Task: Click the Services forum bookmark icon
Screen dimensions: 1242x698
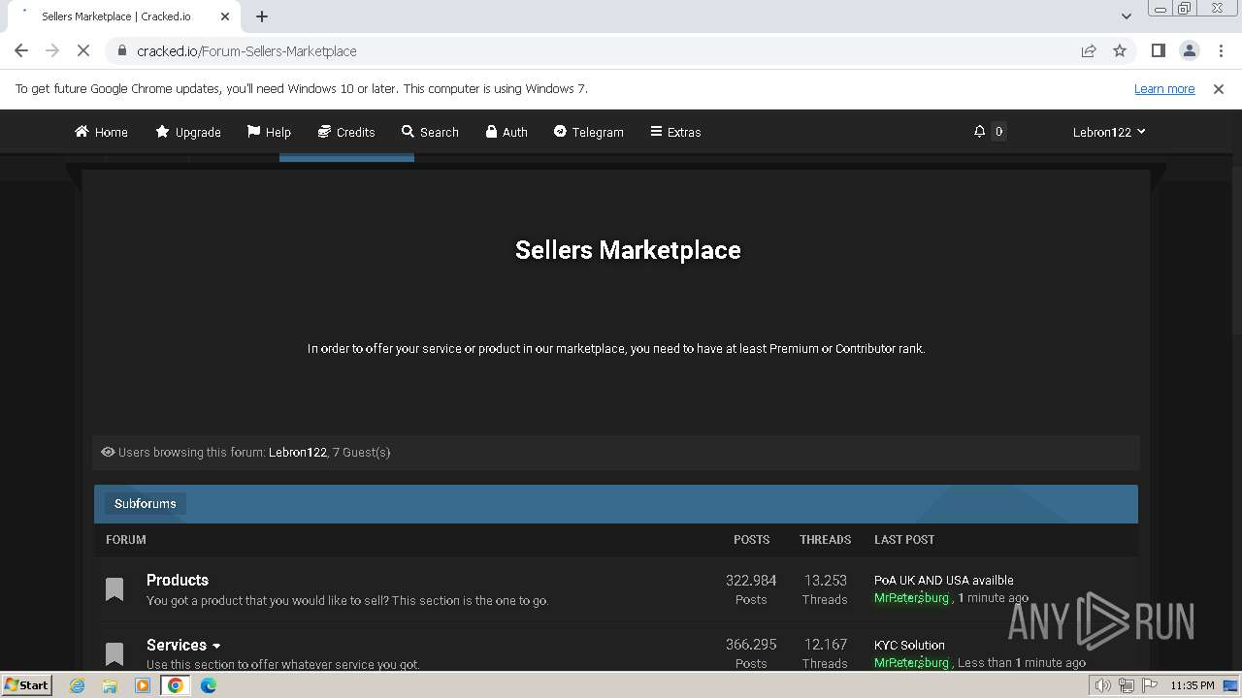Action: (x=114, y=653)
